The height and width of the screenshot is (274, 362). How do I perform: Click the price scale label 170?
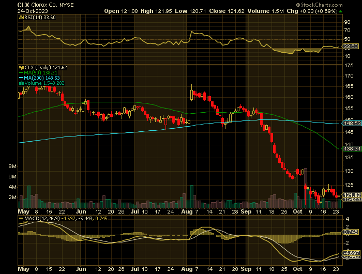tap(349, 75)
